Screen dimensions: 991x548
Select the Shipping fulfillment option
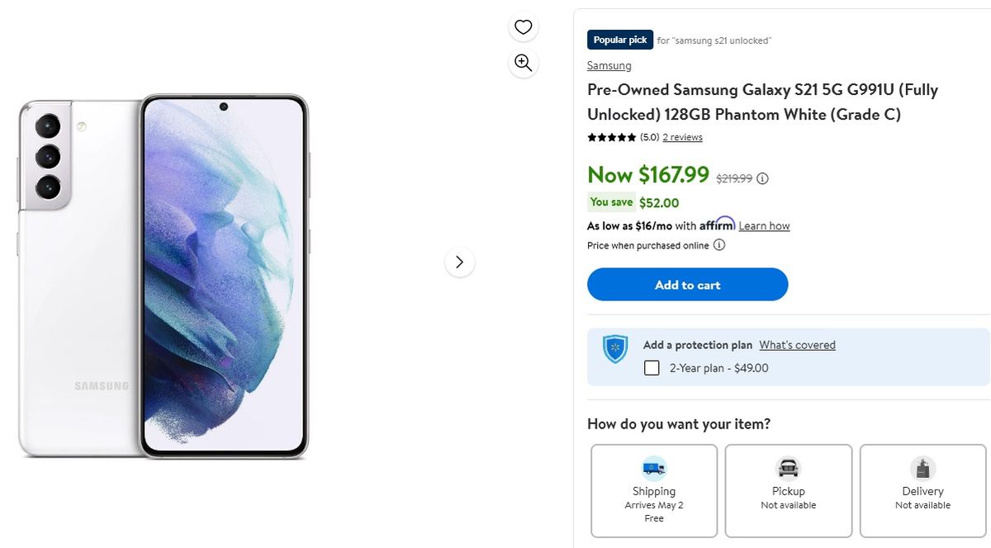654,490
